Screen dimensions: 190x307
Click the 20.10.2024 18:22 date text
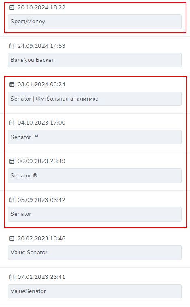click(x=41, y=7)
